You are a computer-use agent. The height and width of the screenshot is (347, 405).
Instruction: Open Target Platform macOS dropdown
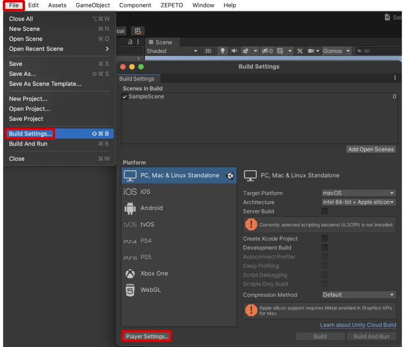[358, 193]
